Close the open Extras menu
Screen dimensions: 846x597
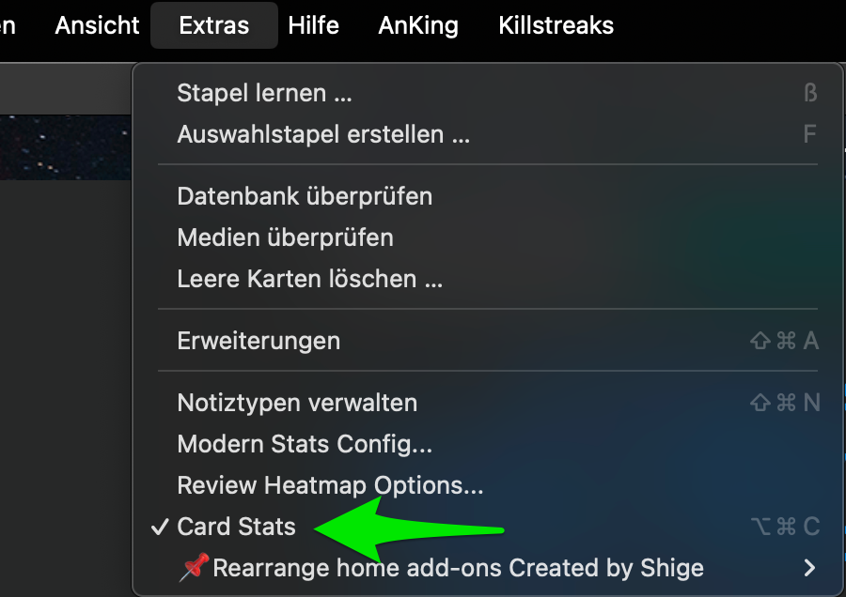[214, 25]
